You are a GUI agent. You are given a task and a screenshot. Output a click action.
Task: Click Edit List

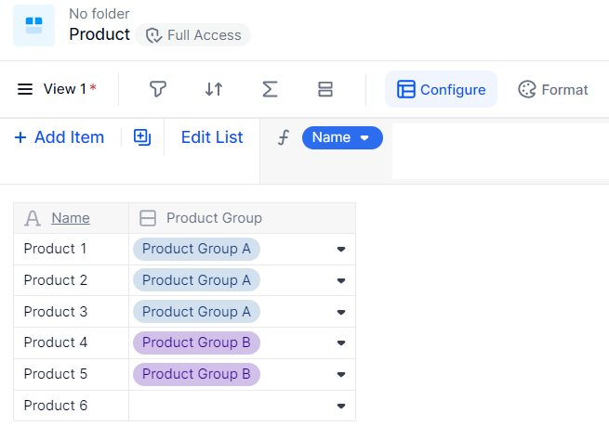coord(212,137)
